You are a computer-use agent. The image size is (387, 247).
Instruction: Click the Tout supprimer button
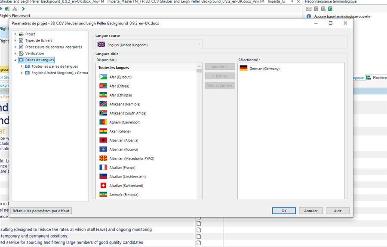220,85
